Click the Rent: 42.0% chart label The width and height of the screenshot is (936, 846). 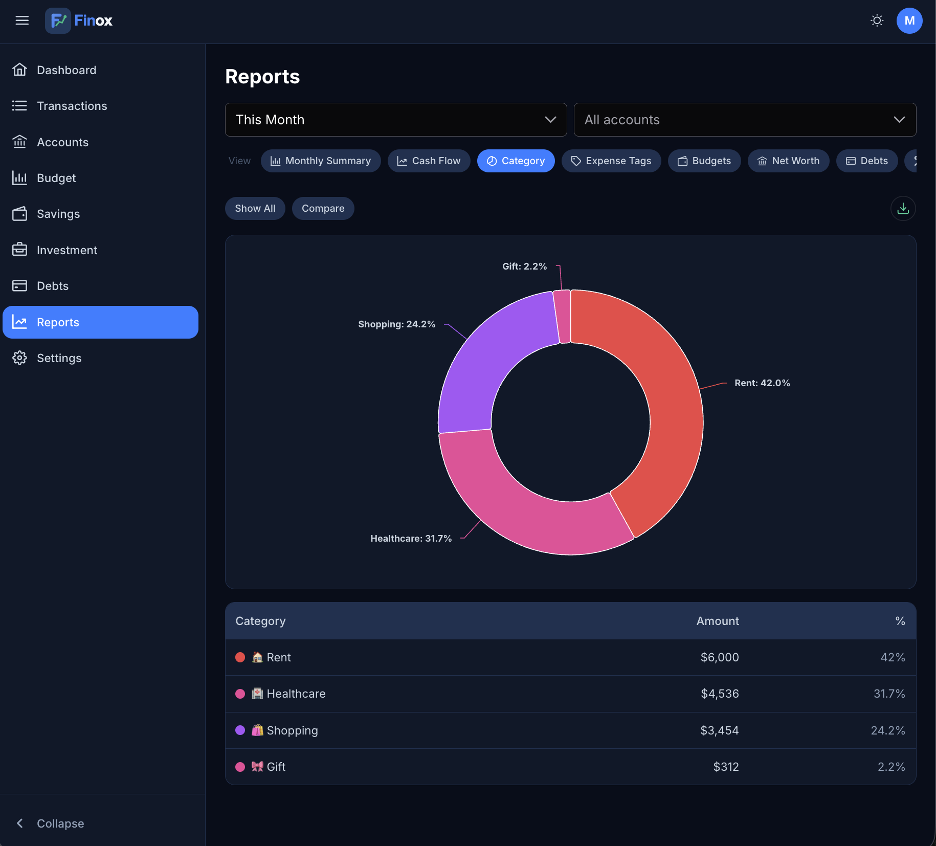point(762,383)
